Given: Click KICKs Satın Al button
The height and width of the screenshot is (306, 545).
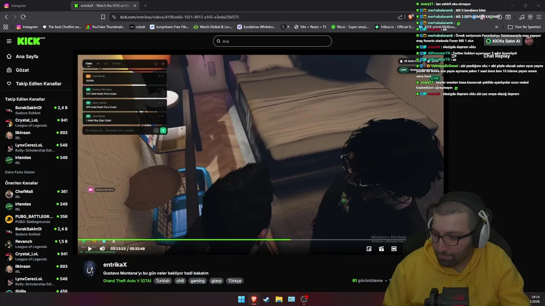Looking at the screenshot, I should coord(503,41).
